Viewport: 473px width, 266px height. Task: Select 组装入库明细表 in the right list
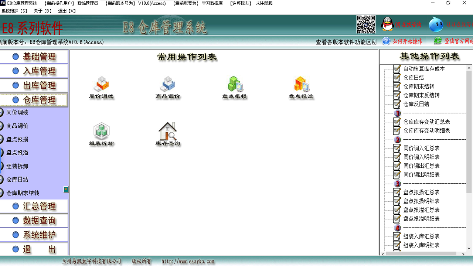coord(421,245)
